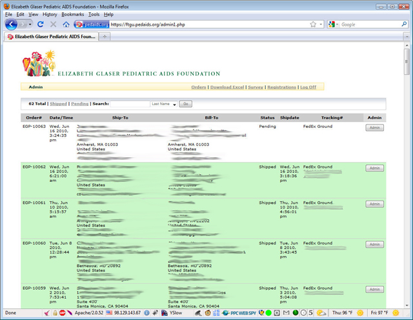Click Admin button for order EGP-10061
413x320 pixels.
374,204
